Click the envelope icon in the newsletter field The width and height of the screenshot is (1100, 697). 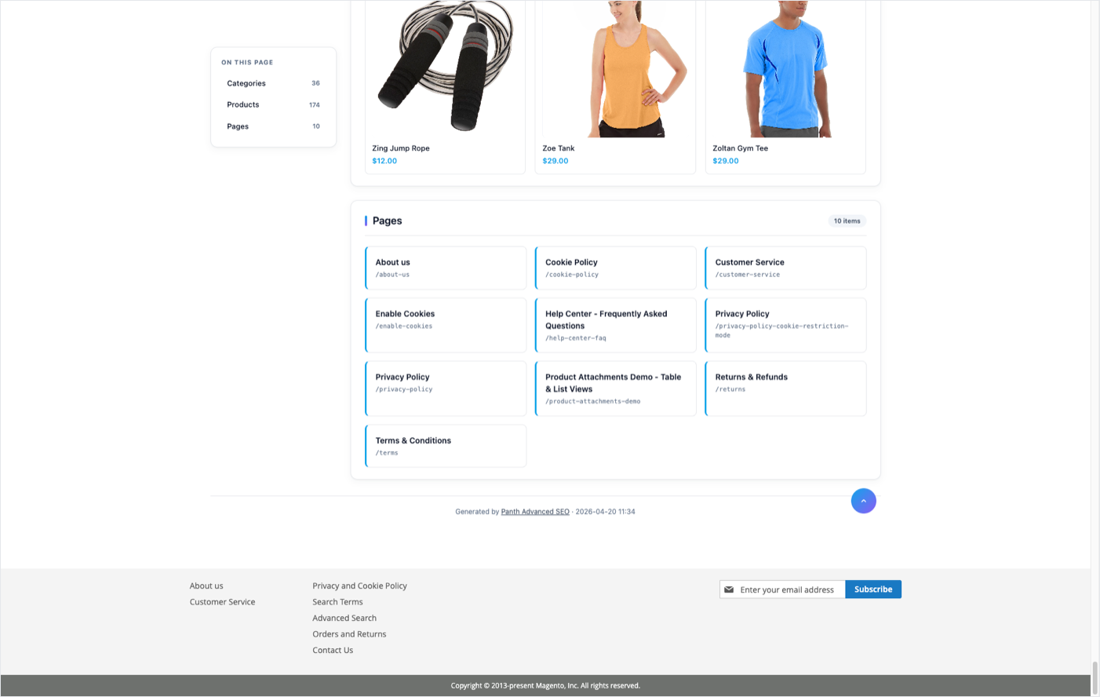(x=729, y=589)
